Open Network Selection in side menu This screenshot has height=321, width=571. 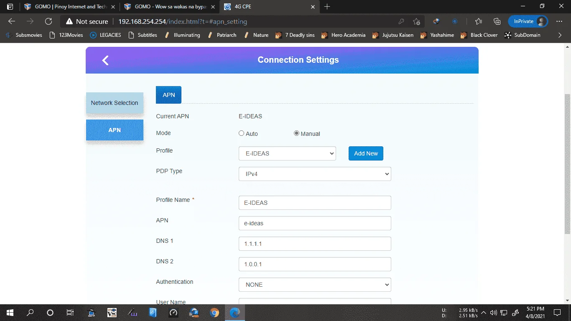[x=115, y=103]
